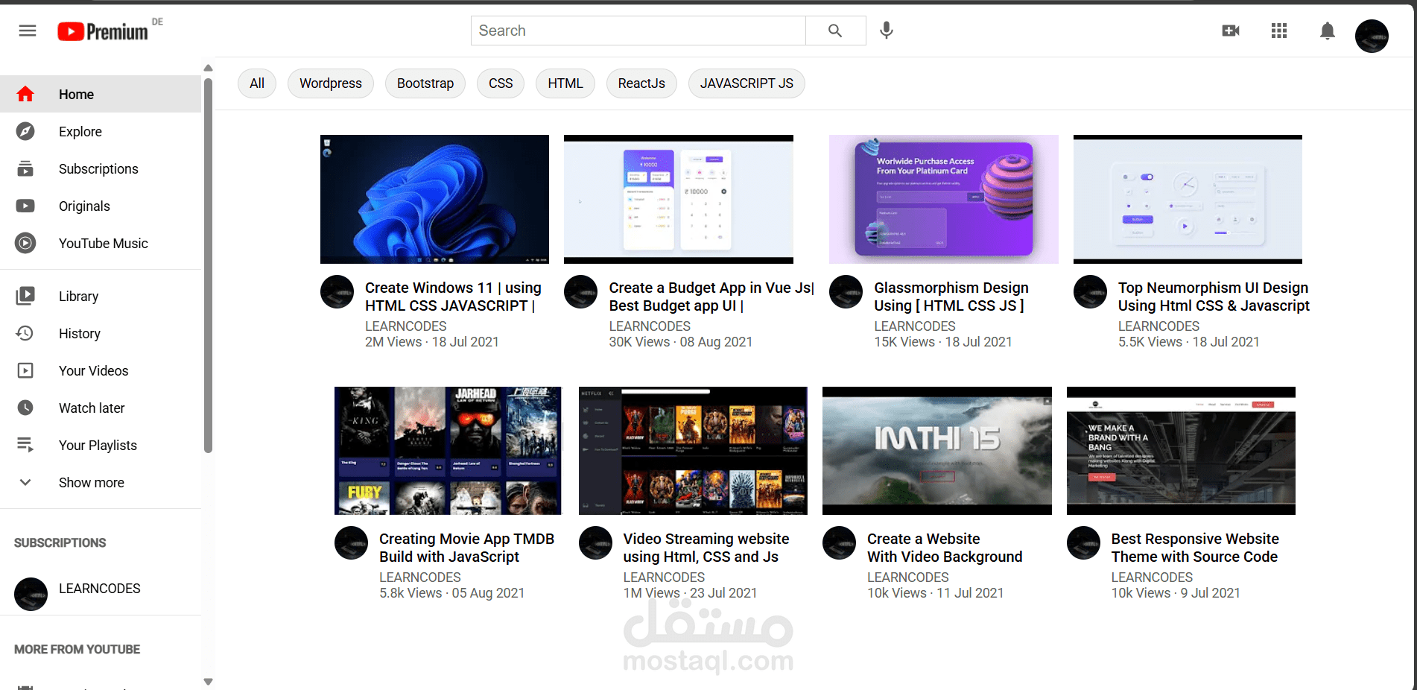Select the Bootstrap filter chip
Viewport: 1417px width, 690px height.
pyautogui.click(x=425, y=83)
